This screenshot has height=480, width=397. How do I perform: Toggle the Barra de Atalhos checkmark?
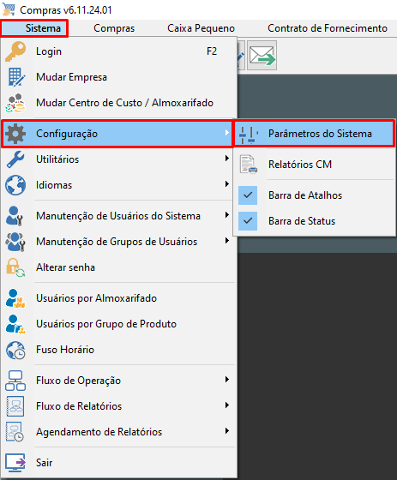(x=248, y=195)
